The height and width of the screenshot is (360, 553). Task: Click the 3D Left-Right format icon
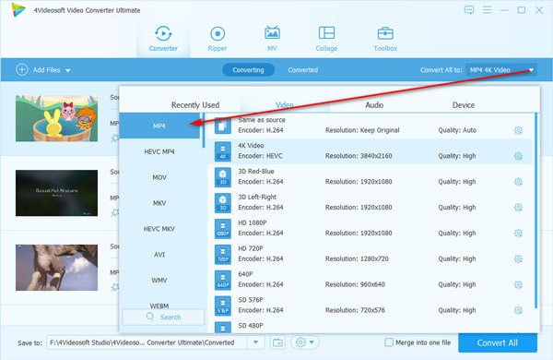pos(223,203)
